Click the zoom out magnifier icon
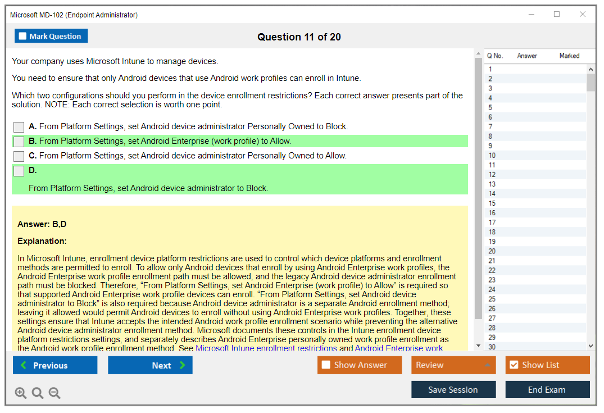The width and height of the screenshot is (604, 413). coord(55,393)
